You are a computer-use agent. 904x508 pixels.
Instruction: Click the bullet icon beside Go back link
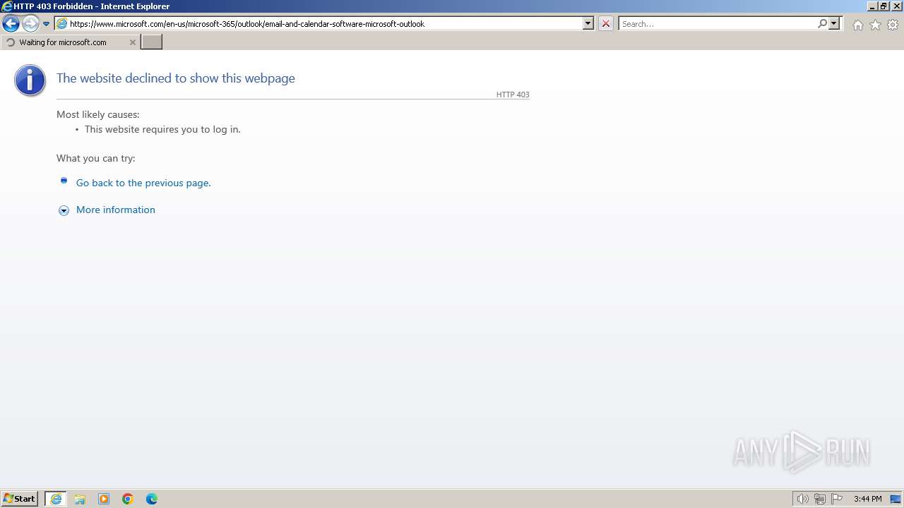click(x=64, y=181)
